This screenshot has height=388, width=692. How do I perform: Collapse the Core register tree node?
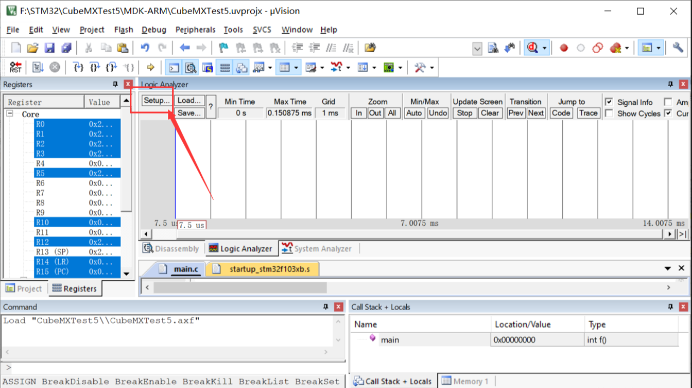[10, 114]
